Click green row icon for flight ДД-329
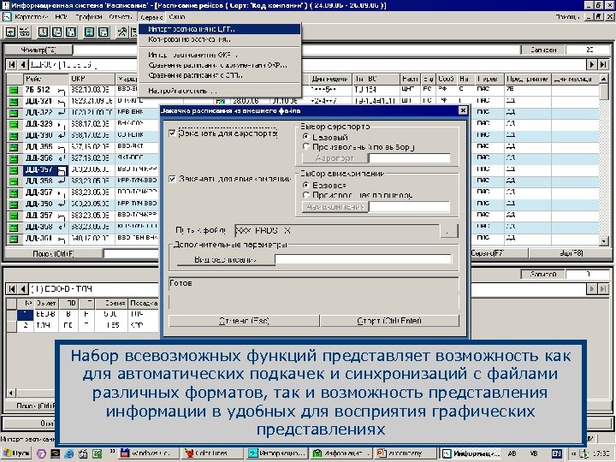This screenshot has height=462, width=616. coord(14,125)
